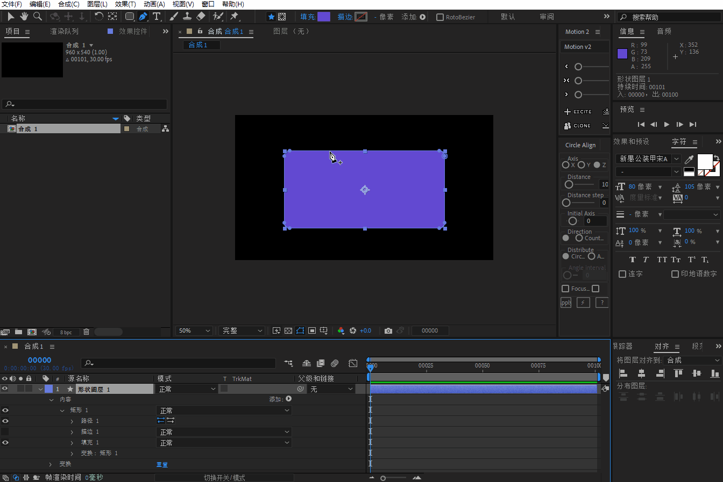
Task: Switch to the 音频 tab
Action: [x=664, y=31]
